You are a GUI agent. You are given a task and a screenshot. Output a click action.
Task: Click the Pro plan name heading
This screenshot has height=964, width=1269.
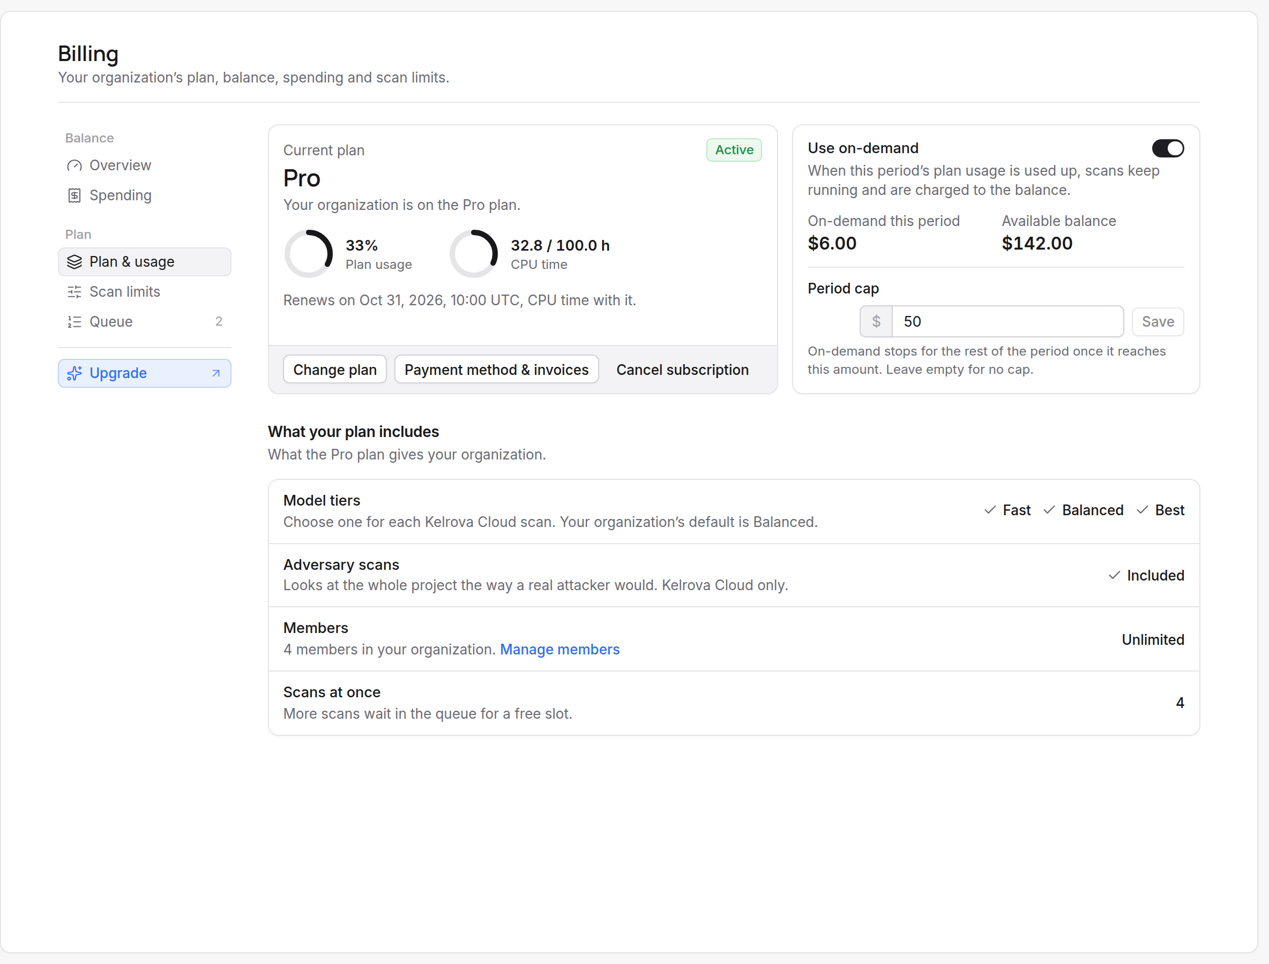302,178
